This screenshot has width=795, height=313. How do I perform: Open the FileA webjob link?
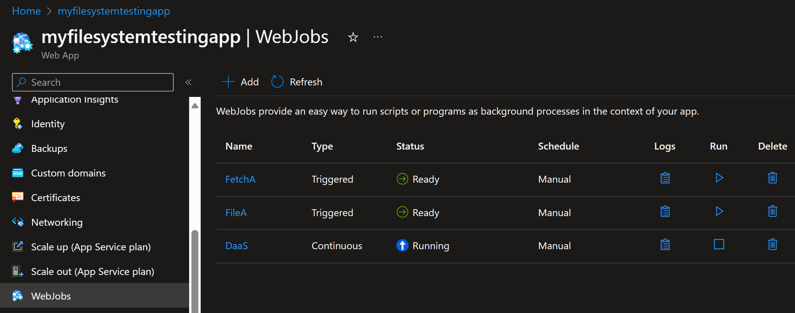[x=236, y=213]
